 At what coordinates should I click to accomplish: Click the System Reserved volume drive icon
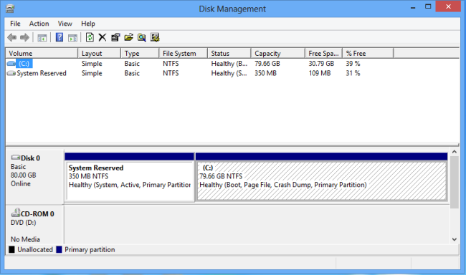coord(11,73)
